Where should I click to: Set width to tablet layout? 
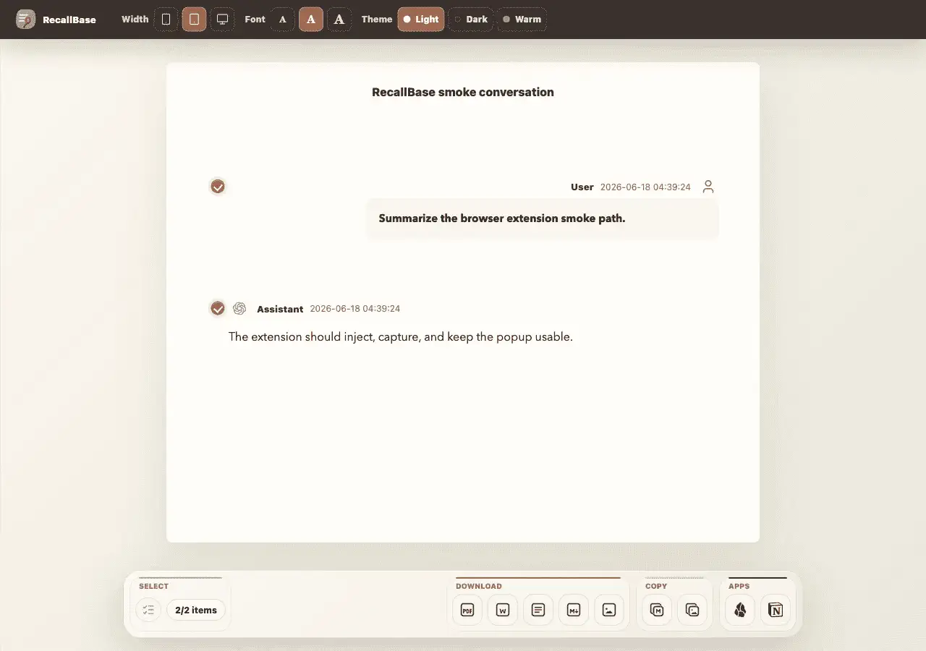click(x=194, y=20)
